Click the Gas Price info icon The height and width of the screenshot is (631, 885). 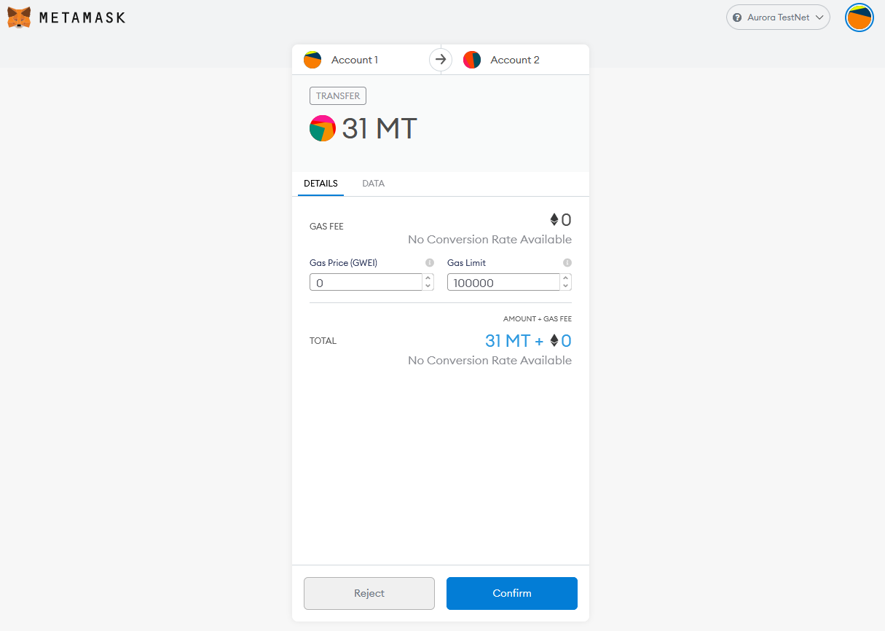point(430,263)
